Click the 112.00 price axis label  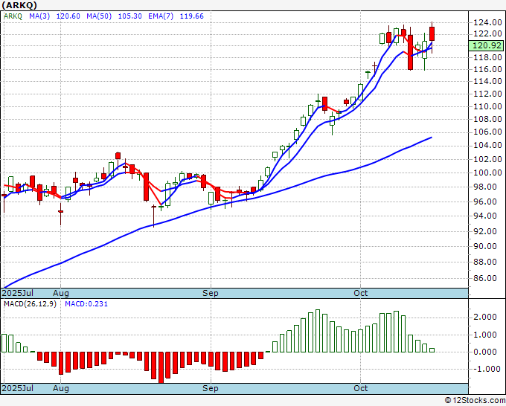pos(487,94)
